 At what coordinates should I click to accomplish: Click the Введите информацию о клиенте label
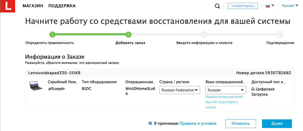pos(204,43)
